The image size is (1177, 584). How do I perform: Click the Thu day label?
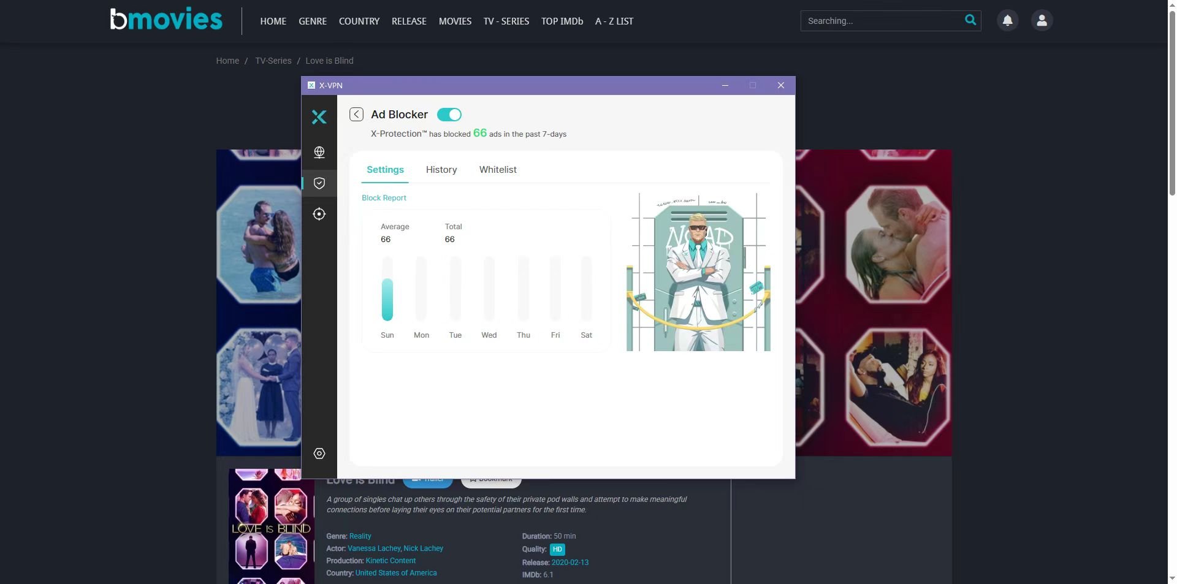coord(523,335)
